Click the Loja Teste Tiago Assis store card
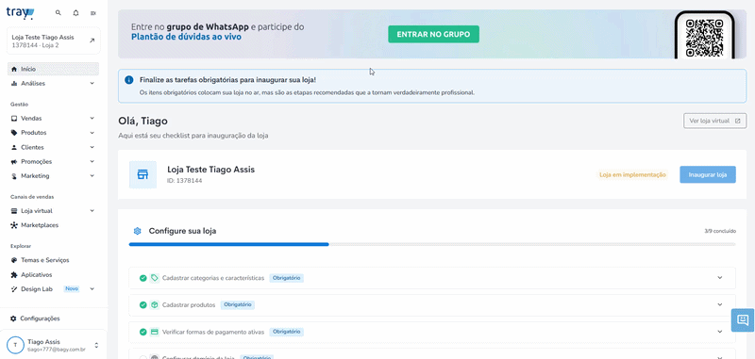The height and width of the screenshot is (359, 755). (x=54, y=41)
